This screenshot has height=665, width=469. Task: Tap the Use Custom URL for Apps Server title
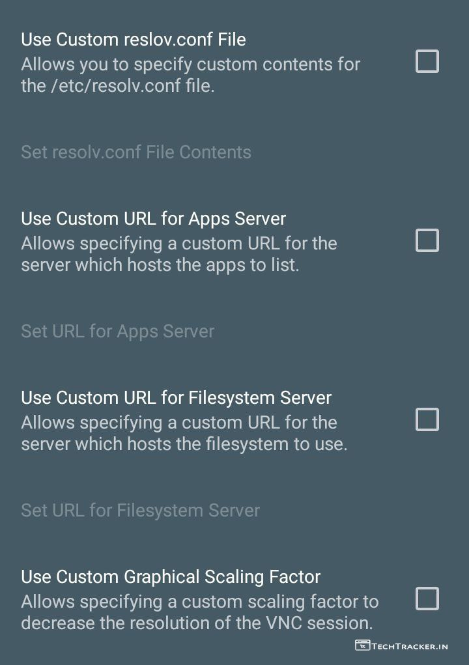point(154,218)
